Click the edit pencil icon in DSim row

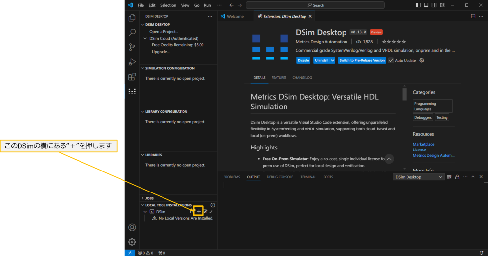tap(205, 212)
